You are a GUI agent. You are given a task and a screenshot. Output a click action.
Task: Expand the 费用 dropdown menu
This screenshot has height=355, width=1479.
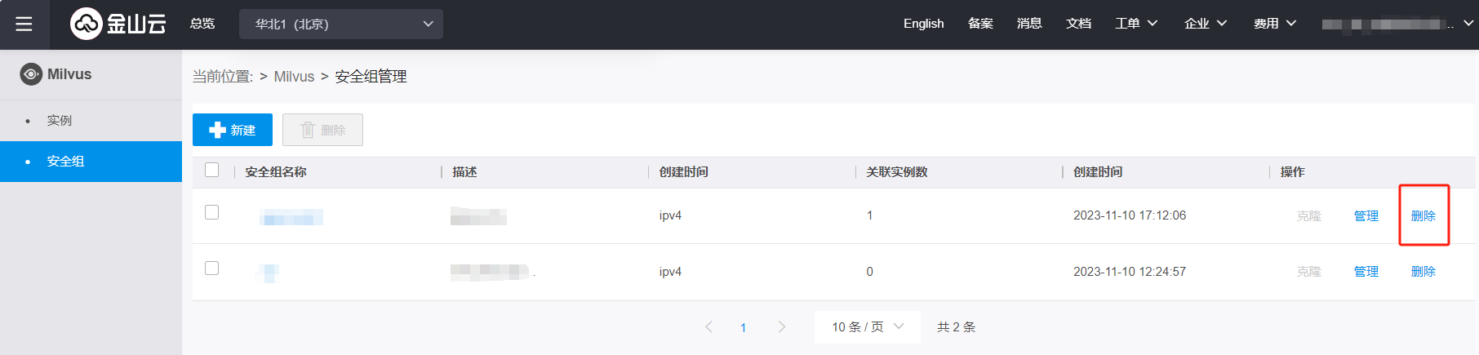coord(1275,24)
